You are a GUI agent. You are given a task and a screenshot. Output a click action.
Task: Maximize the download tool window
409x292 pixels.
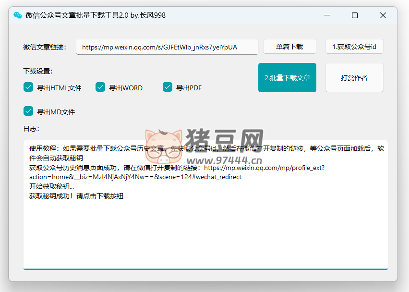pyautogui.click(x=355, y=15)
